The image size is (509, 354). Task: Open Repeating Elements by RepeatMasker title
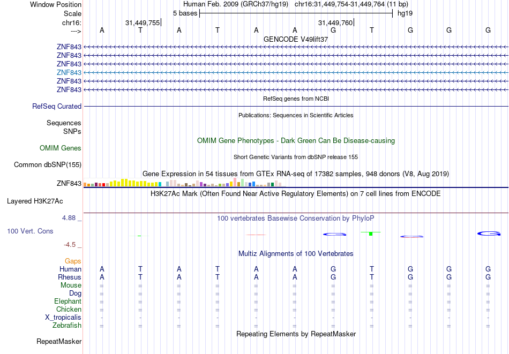coord(296,334)
